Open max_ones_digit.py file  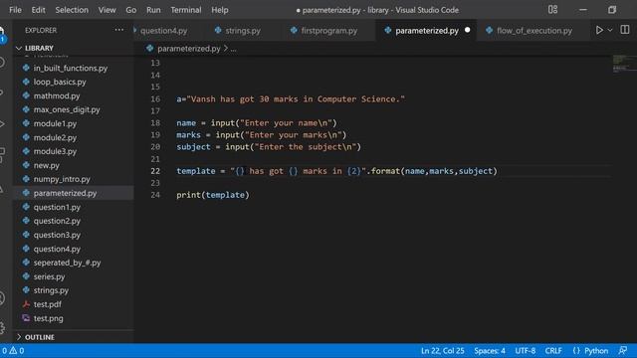tap(67, 109)
